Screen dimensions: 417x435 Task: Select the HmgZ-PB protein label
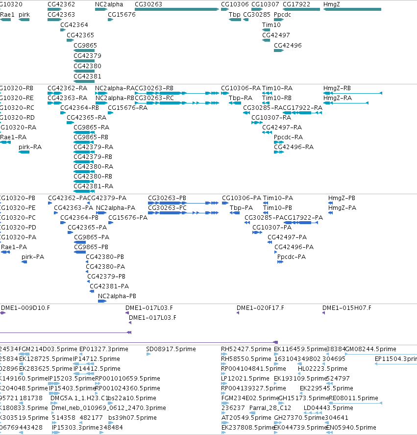tap(342, 198)
